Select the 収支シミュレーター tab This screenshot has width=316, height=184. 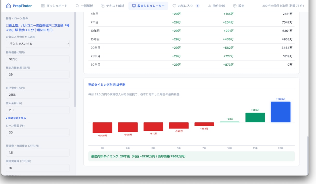coord(148,6)
